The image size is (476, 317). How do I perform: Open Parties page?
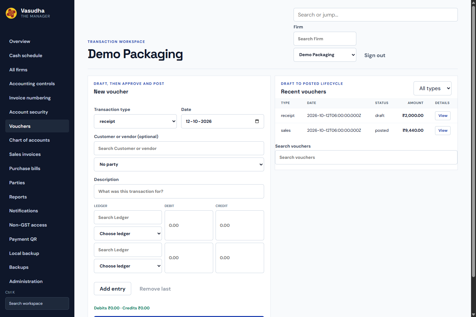(37, 183)
